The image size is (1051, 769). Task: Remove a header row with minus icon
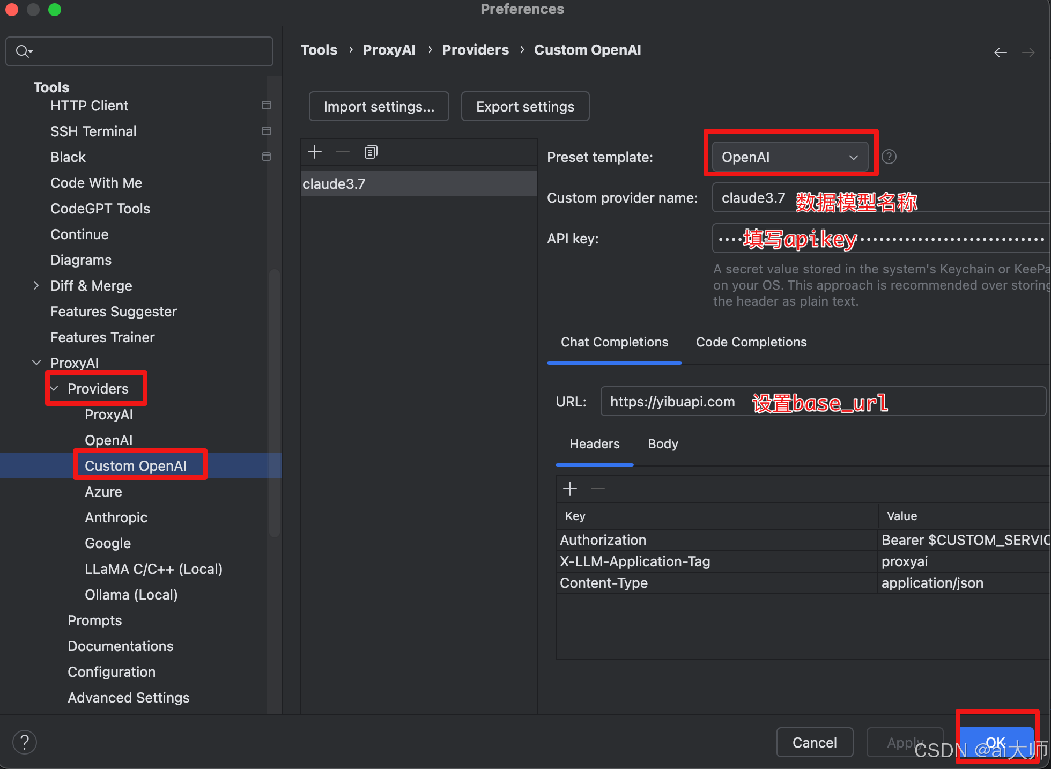pos(597,489)
